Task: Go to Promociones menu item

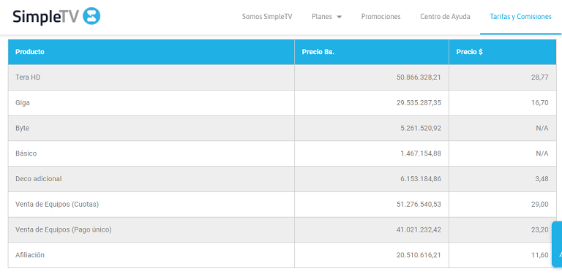Action: point(381,17)
